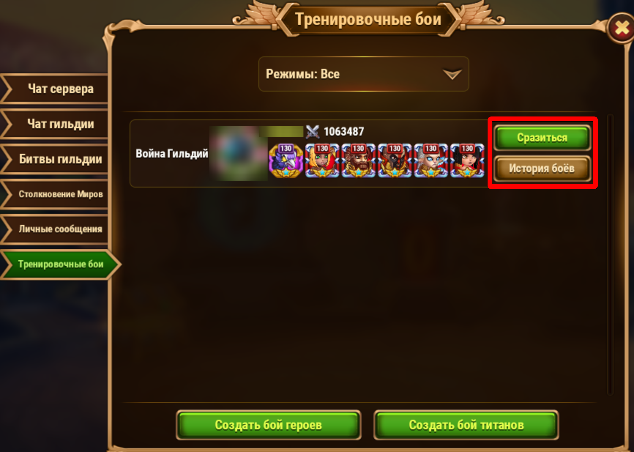Open the Чат сервера tab

pos(55,89)
